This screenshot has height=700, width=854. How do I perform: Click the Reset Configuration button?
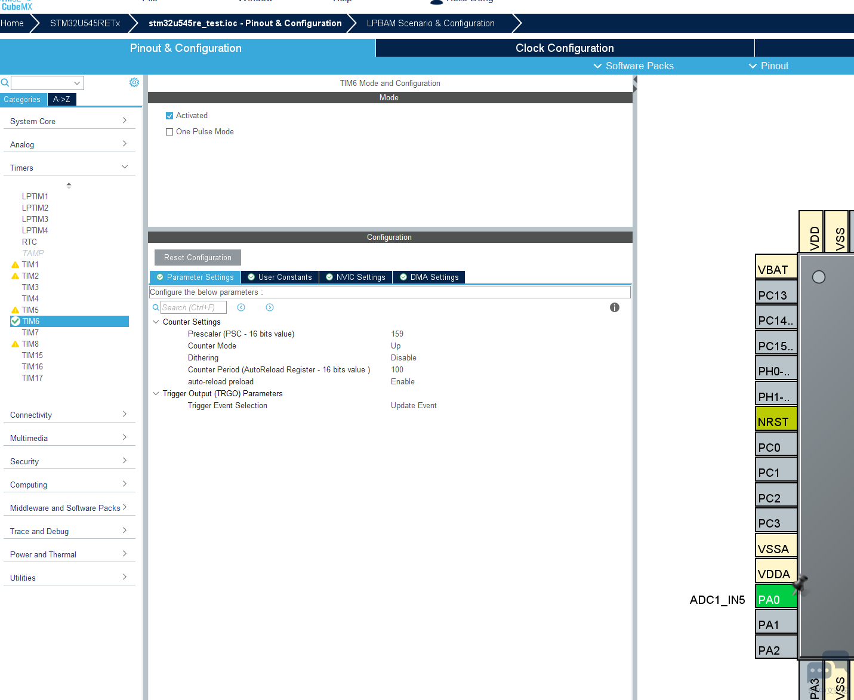pos(198,257)
